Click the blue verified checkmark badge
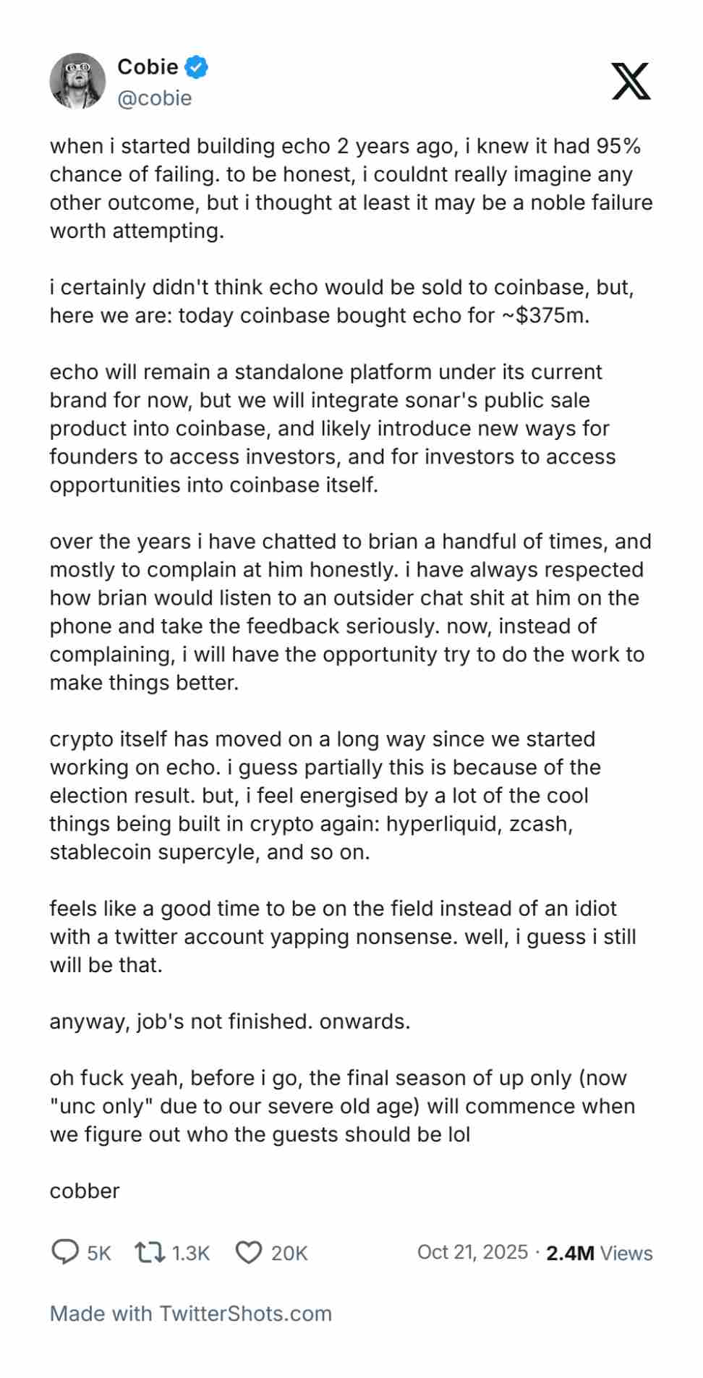 pyautogui.click(x=196, y=67)
